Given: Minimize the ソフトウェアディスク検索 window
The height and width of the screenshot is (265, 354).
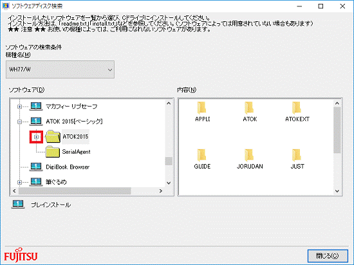Looking at the screenshot, I should click(x=299, y=6).
